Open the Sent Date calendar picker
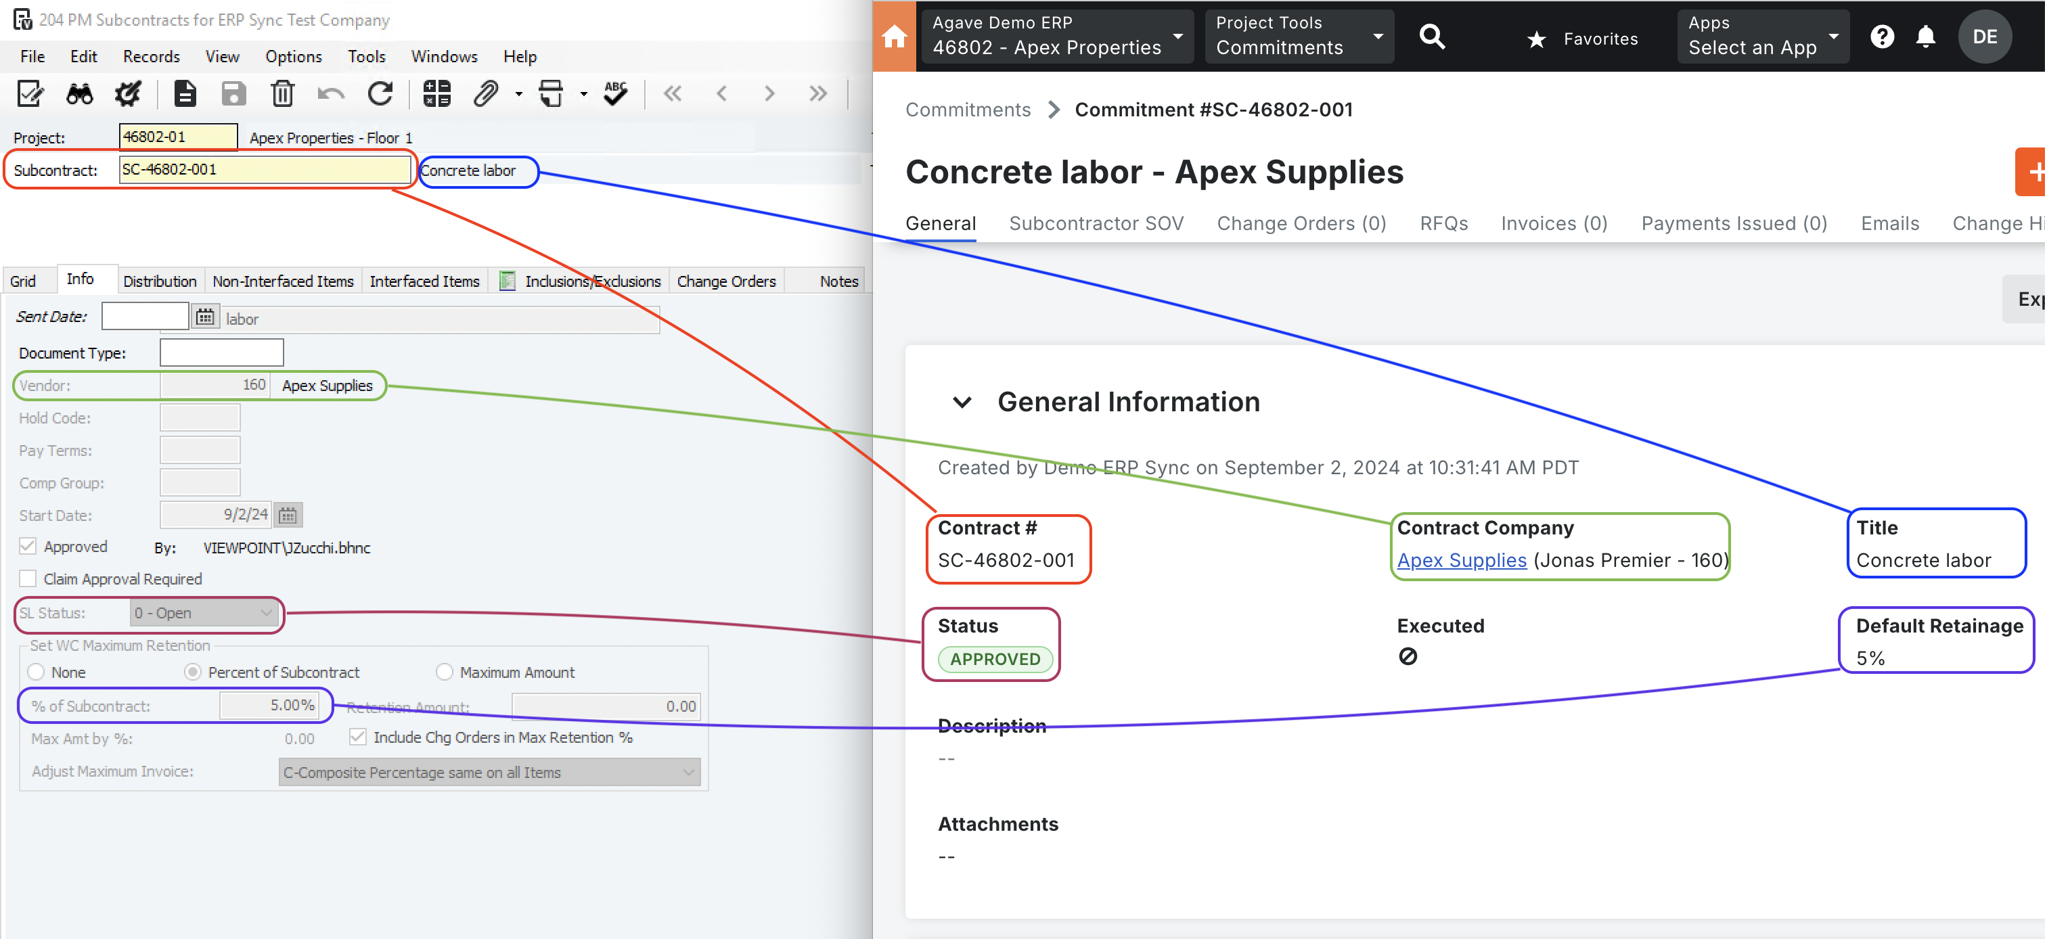The image size is (2045, 939). tap(205, 317)
